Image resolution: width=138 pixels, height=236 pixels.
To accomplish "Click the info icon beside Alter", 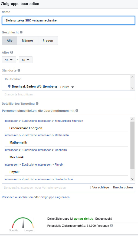I will click(x=12, y=52).
